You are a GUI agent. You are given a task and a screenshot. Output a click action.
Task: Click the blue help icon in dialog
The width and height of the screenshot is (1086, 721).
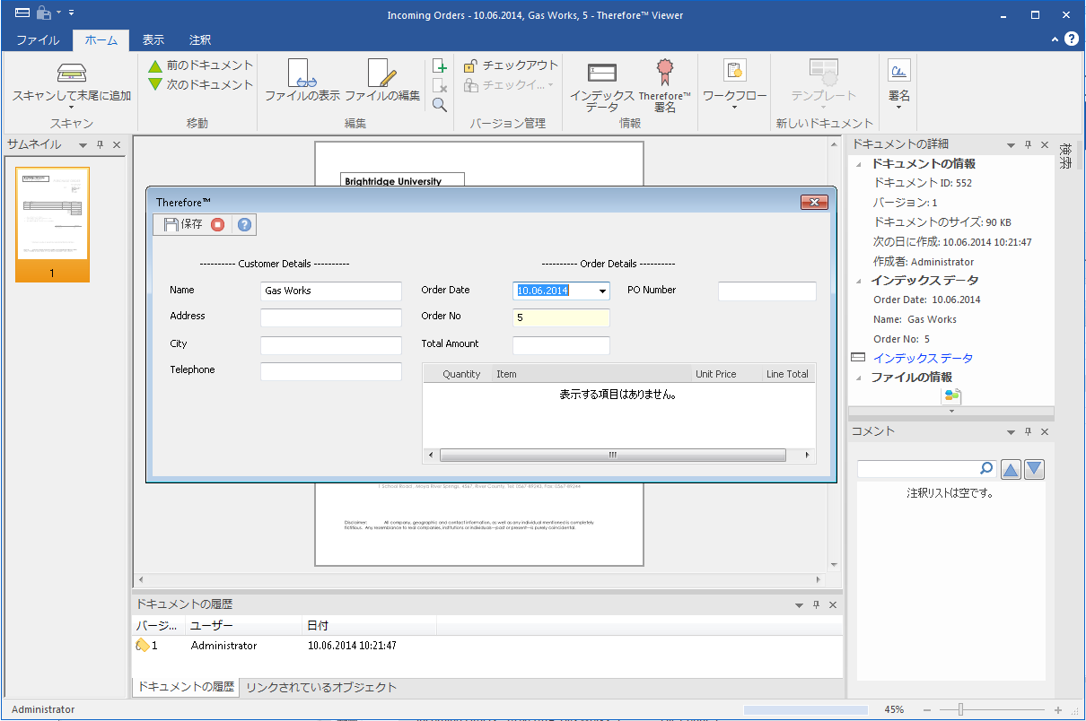(x=244, y=224)
